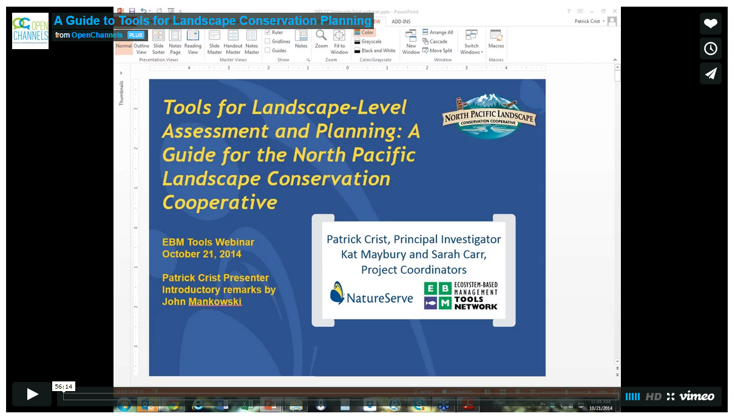
Task: Click the PLUS account badge
Action: point(136,35)
